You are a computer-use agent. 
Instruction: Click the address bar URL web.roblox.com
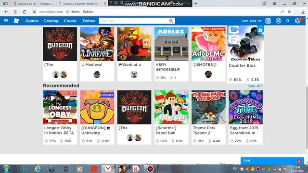51,12
